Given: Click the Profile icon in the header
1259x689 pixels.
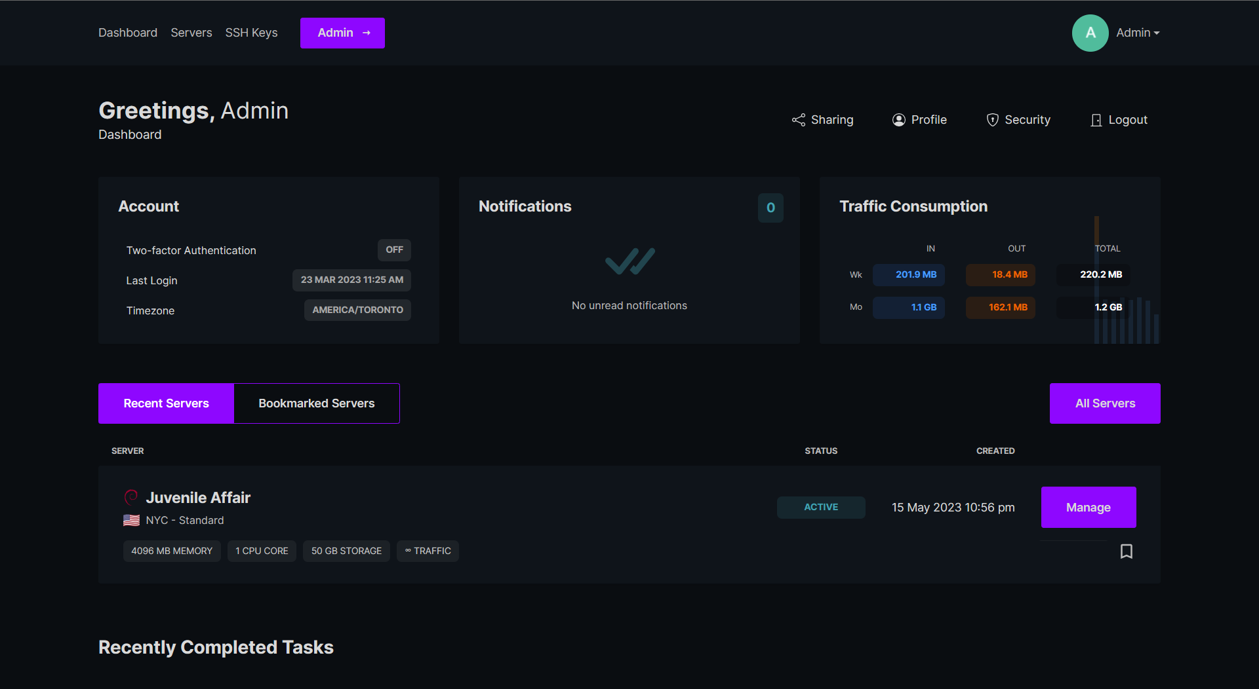Looking at the screenshot, I should pos(899,120).
